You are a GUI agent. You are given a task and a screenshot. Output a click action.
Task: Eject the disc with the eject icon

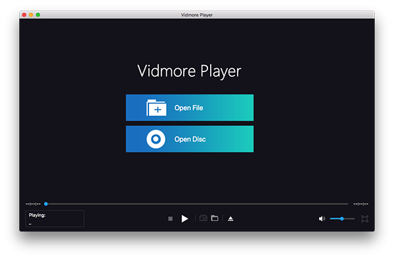230,219
